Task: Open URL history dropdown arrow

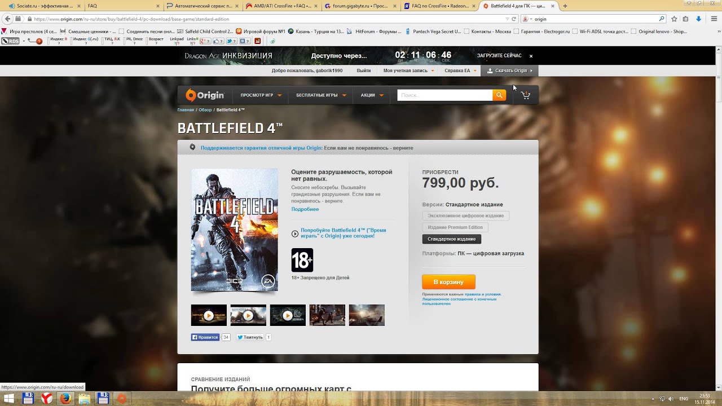Action: tap(507, 19)
